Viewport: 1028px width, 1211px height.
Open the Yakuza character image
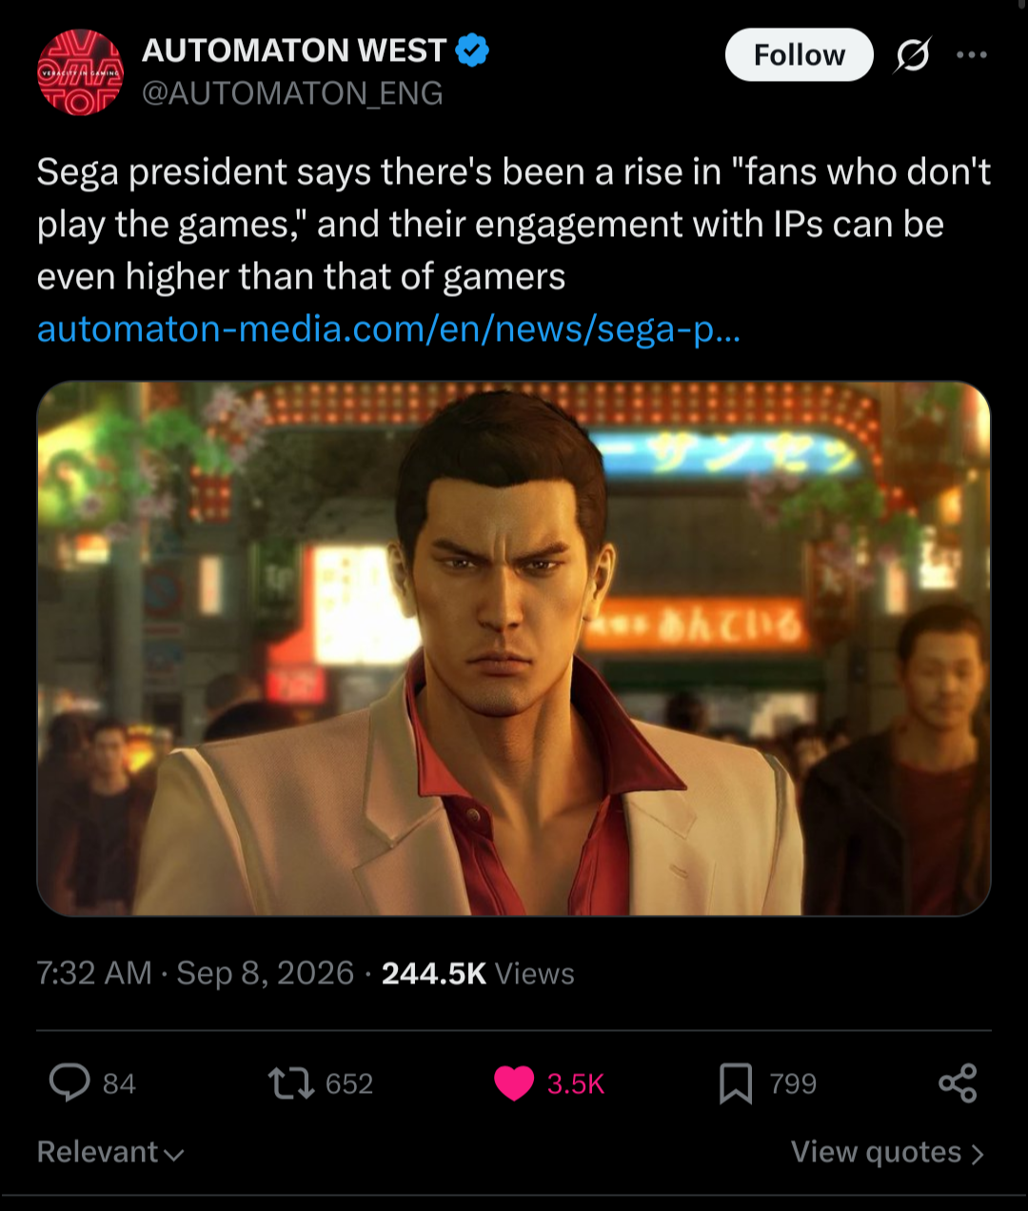pos(514,648)
